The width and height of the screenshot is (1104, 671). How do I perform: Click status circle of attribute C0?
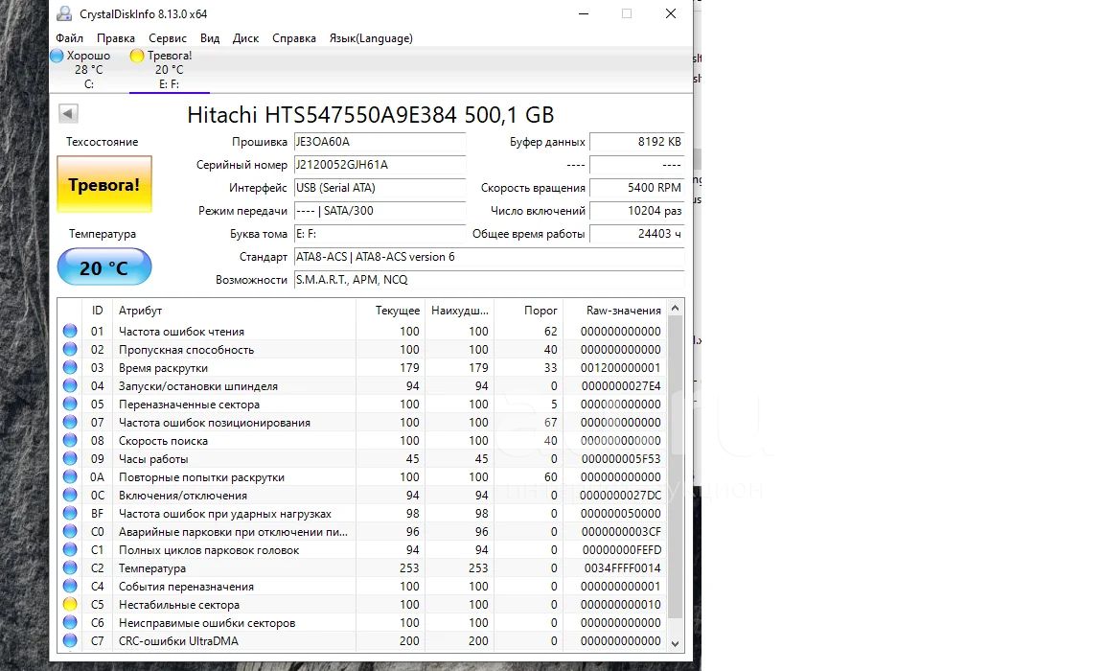[70, 532]
